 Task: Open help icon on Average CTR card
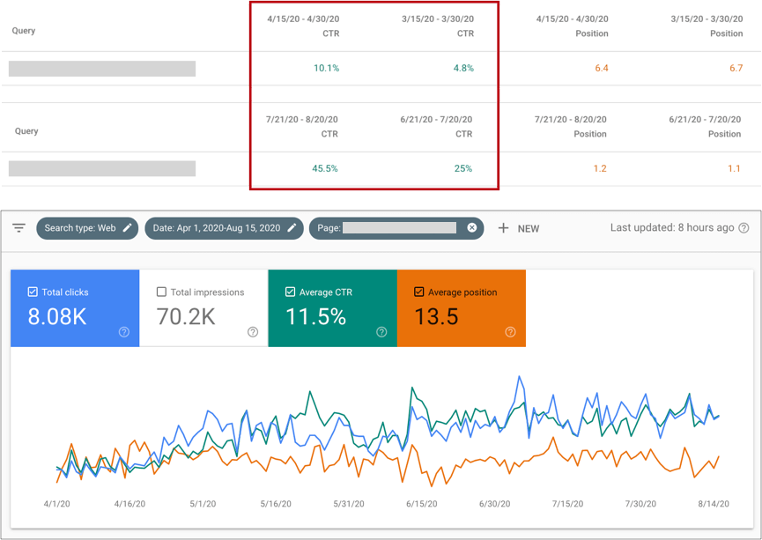[x=381, y=332]
